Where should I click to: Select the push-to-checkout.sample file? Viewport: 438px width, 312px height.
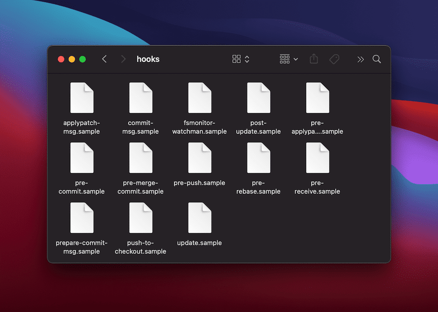141,217
